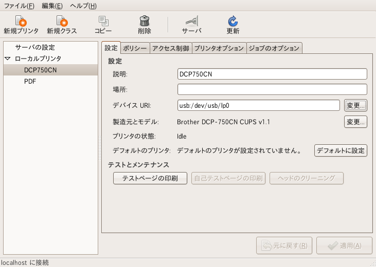Switch to the ポリシー tab
The image size is (376, 267).
coord(135,48)
